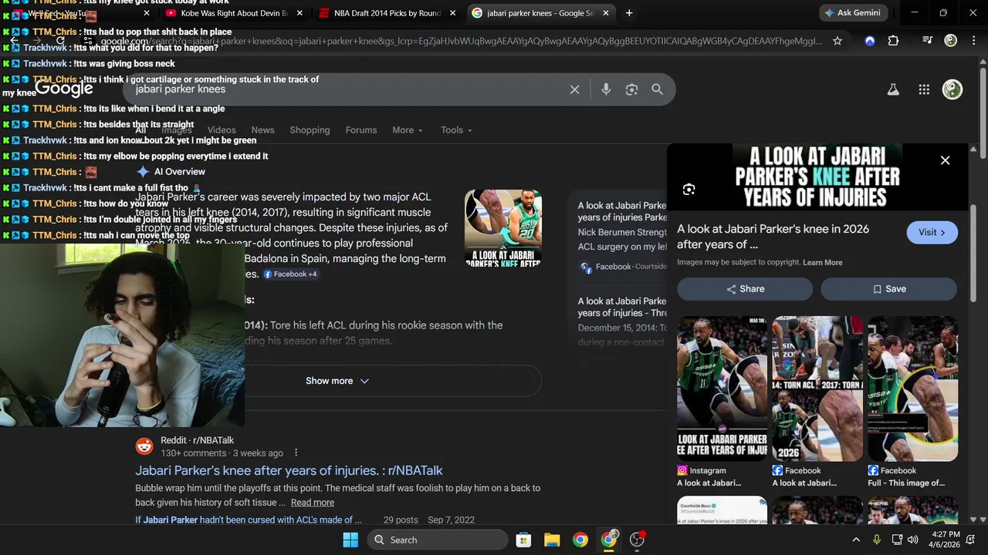Viewport: 988px width, 555px height.
Task: Share the previewed image
Action: point(745,289)
